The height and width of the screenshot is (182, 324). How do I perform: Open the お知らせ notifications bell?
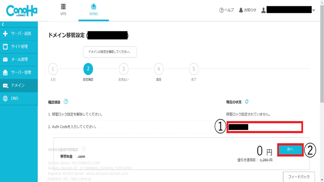point(247,10)
